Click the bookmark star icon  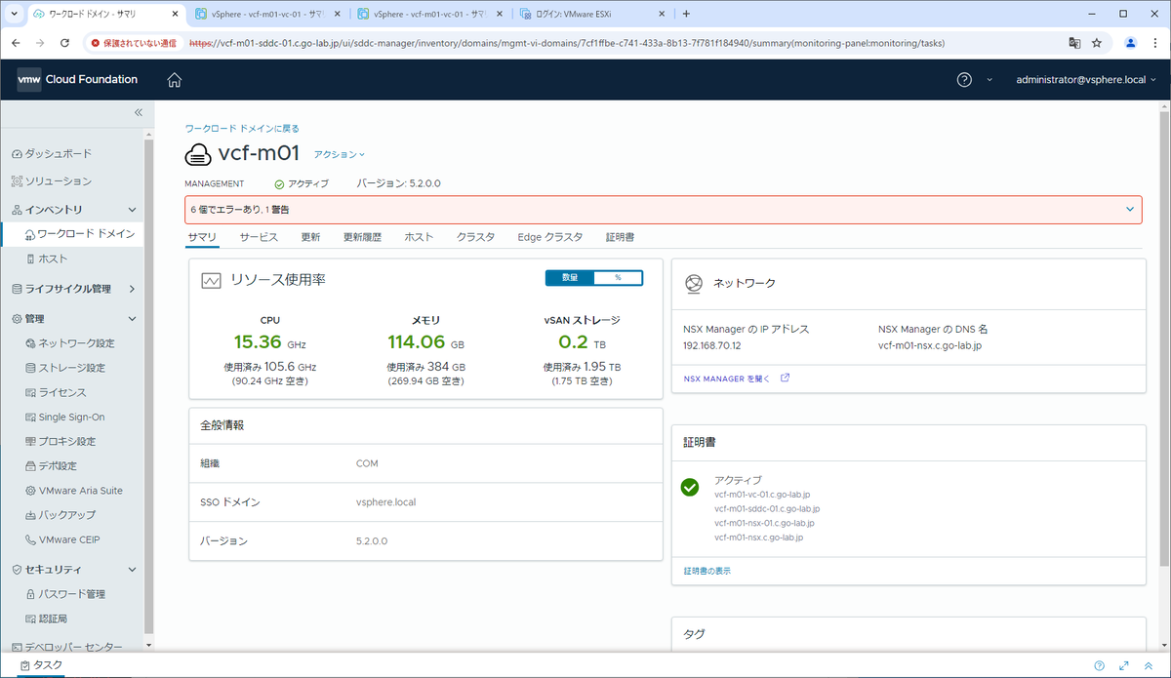1097,43
